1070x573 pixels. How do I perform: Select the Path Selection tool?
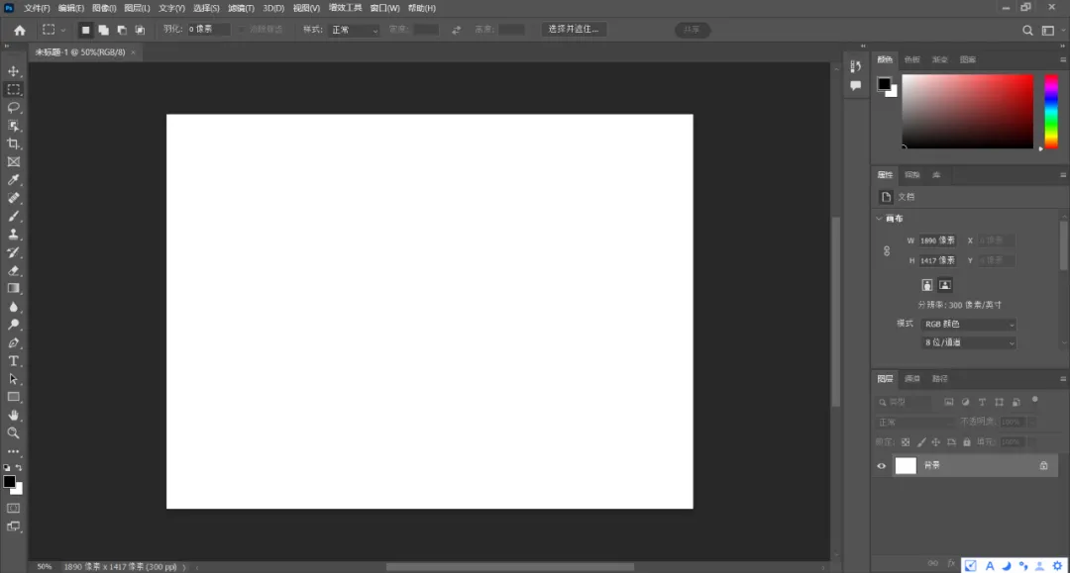[x=13, y=379]
